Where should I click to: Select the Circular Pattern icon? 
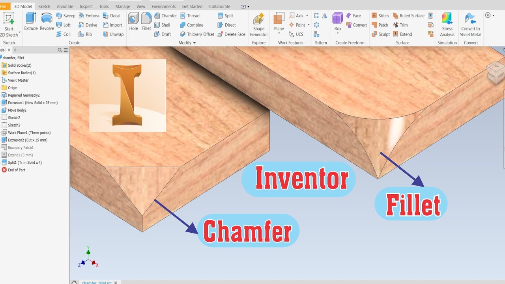(x=316, y=25)
